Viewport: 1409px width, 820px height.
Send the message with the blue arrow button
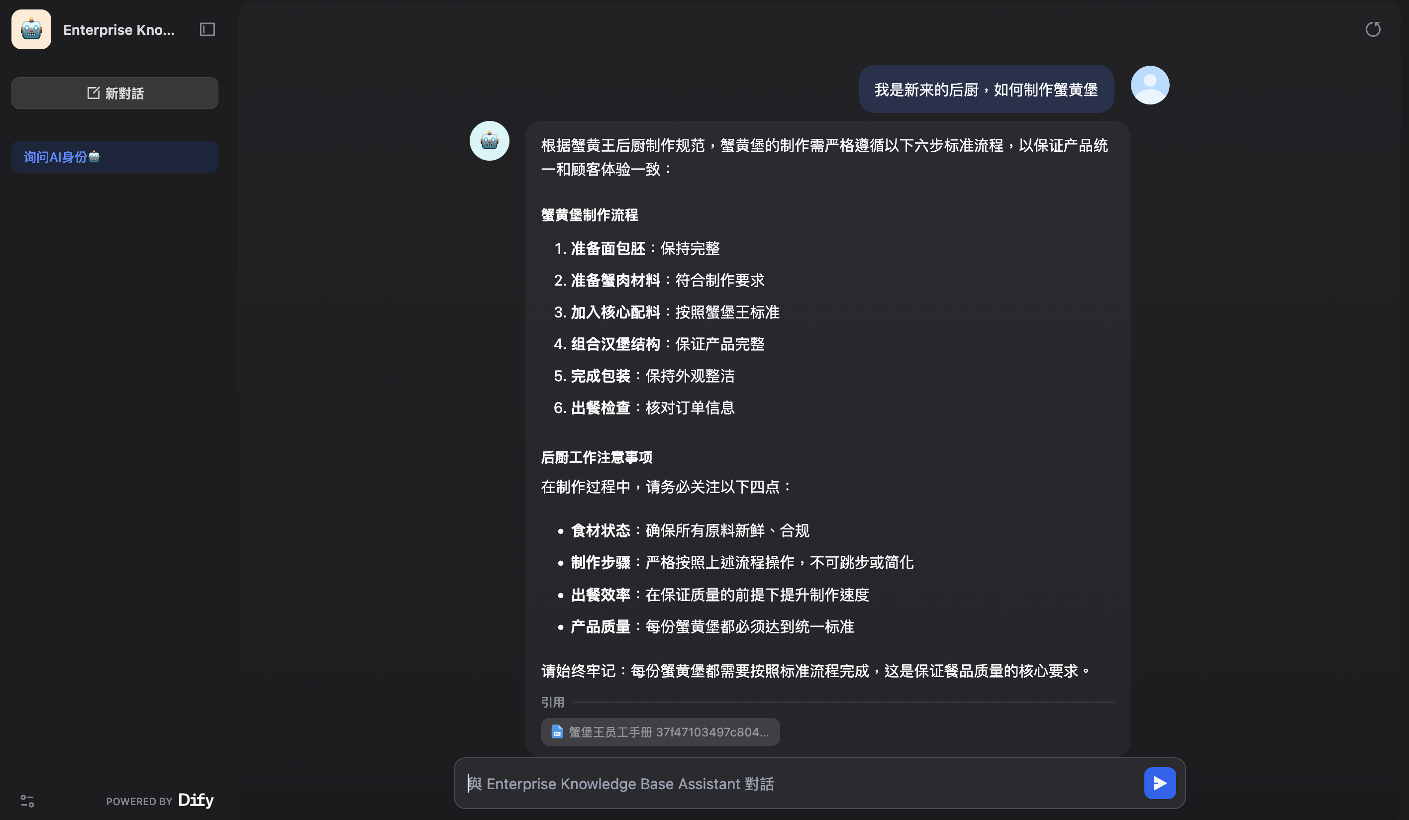pos(1160,783)
